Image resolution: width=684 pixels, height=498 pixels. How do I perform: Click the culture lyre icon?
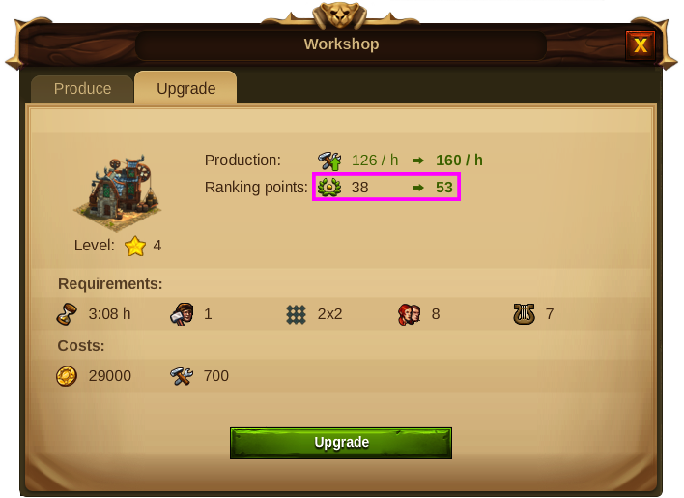tap(524, 314)
